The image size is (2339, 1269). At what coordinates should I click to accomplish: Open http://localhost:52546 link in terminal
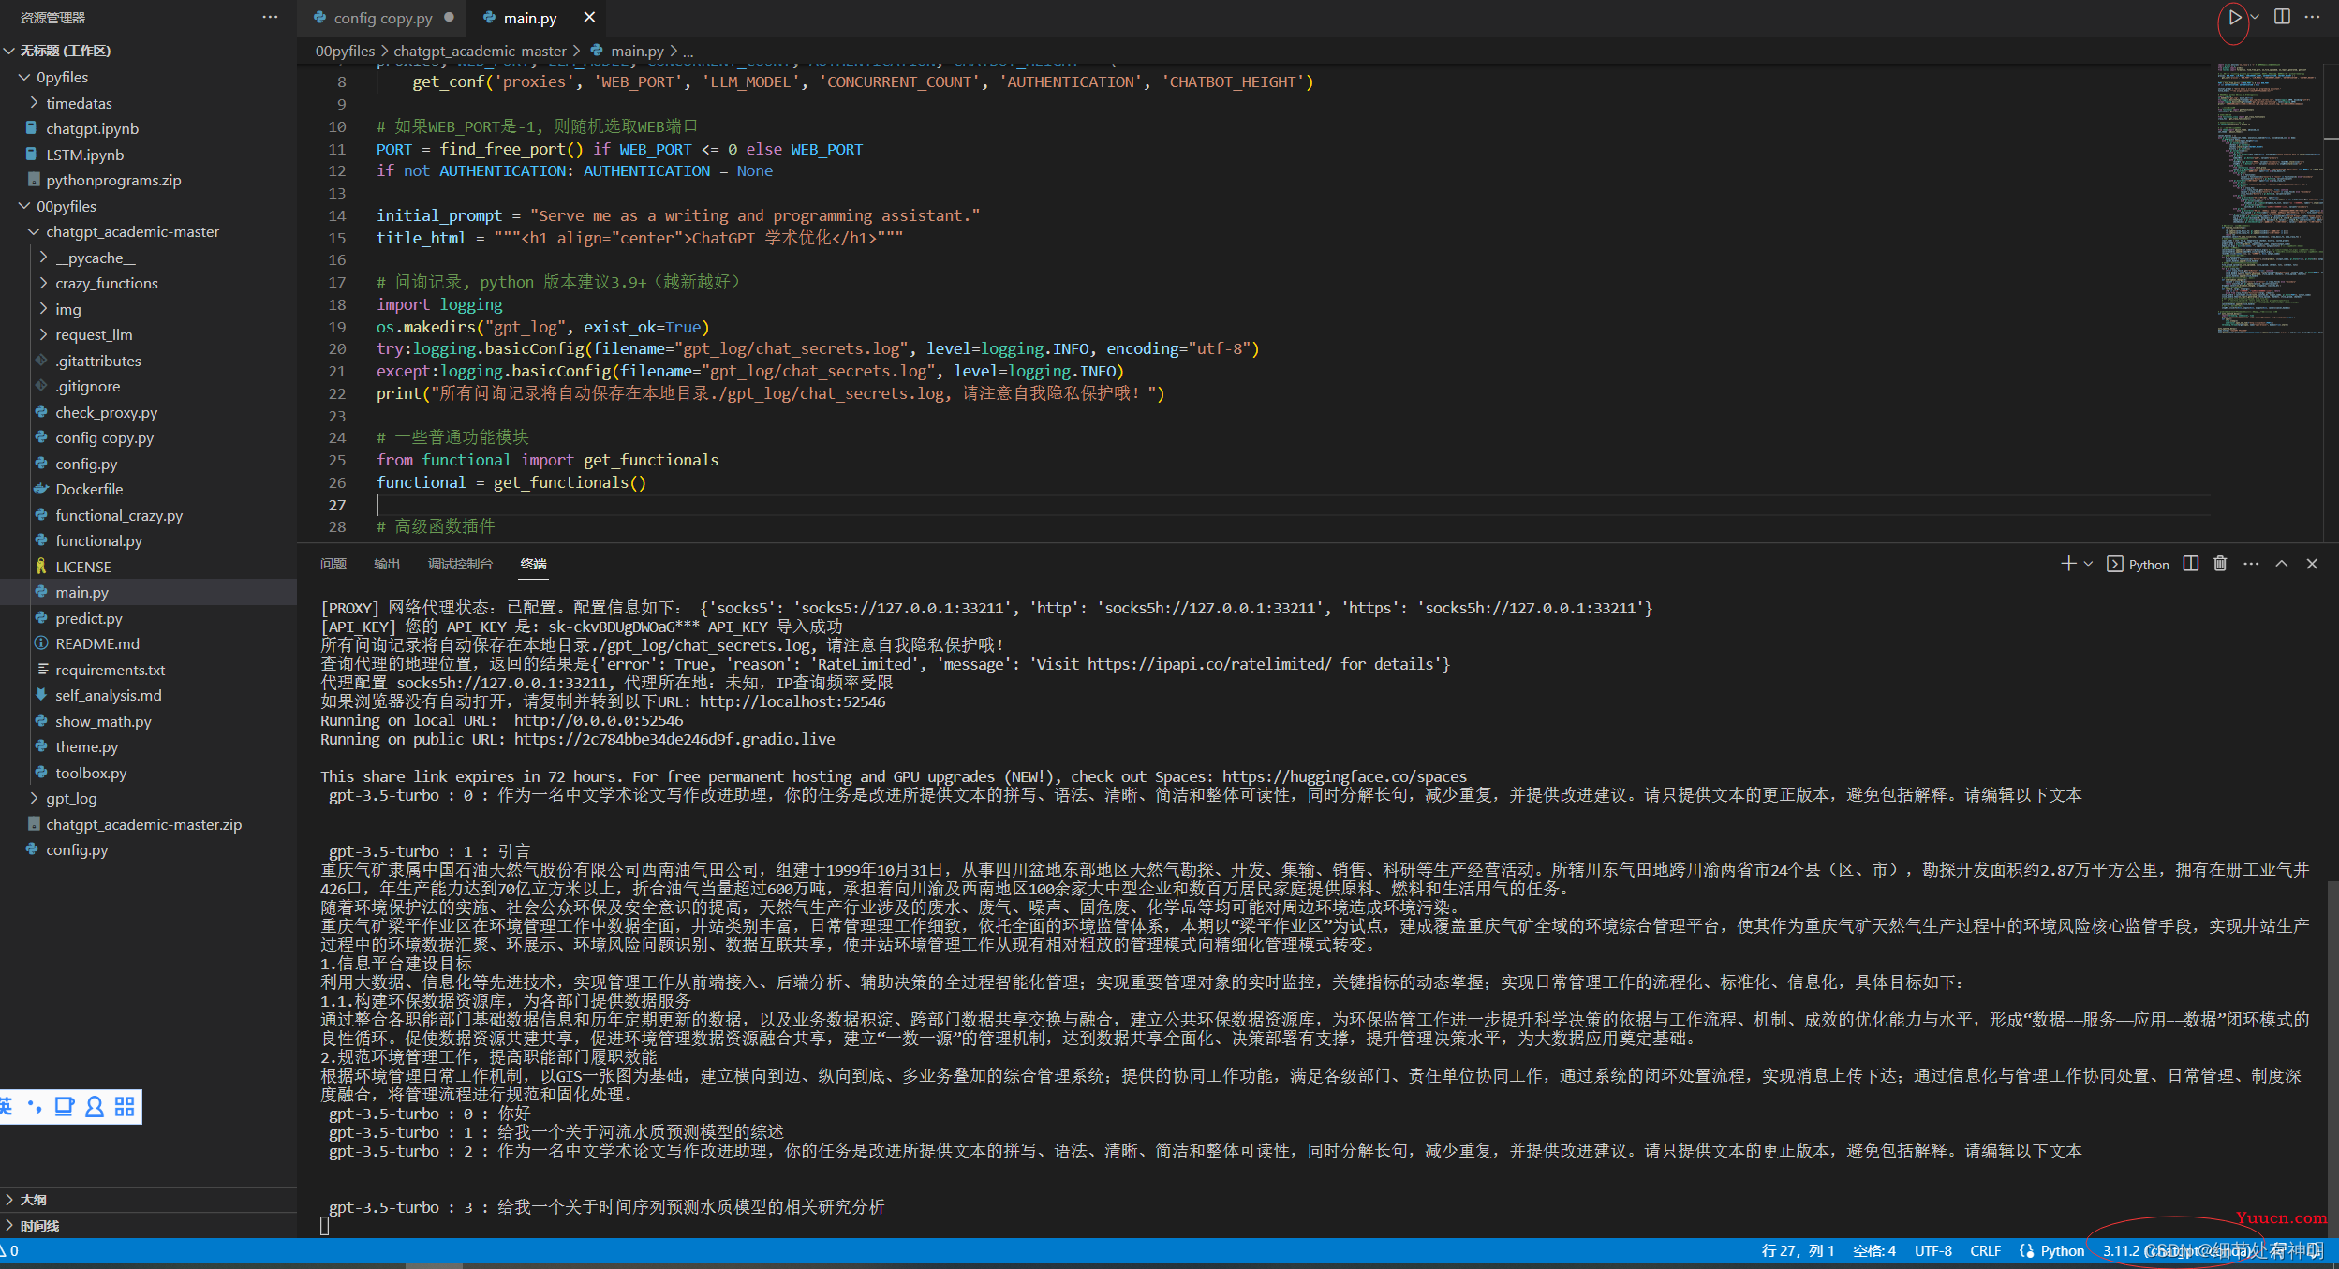pyautogui.click(x=792, y=701)
